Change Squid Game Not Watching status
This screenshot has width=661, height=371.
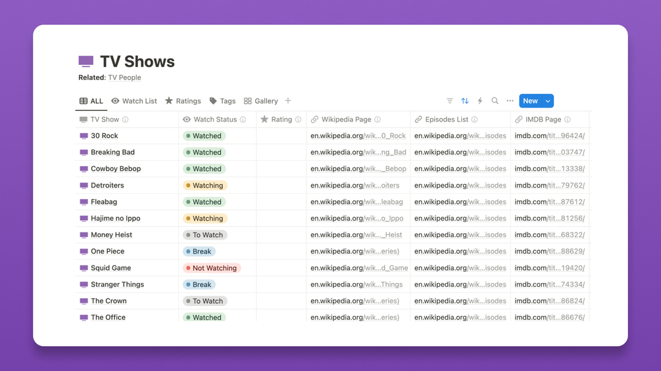pos(212,268)
